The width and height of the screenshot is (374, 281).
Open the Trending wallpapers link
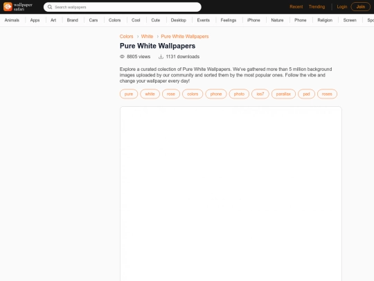(317, 7)
